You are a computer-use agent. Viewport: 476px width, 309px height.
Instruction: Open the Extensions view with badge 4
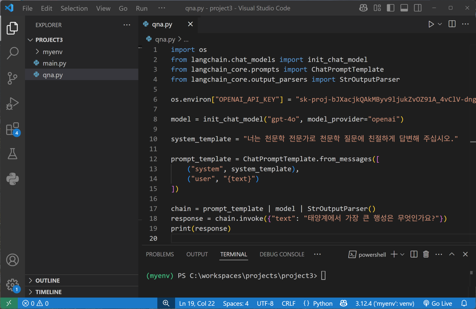click(x=12, y=129)
